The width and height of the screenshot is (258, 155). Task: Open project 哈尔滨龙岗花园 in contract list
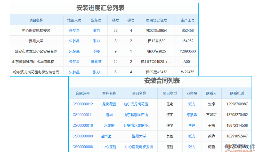pos(138,104)
